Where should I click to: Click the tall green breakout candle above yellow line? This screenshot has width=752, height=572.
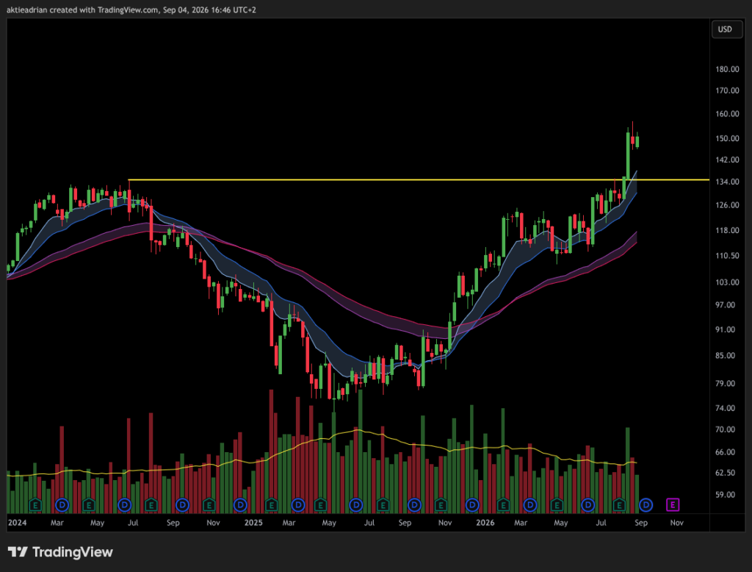(628, 154)
